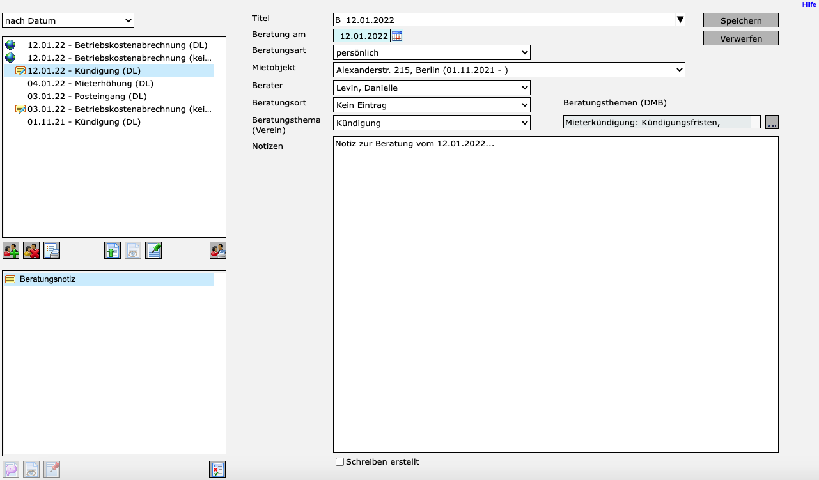Open the calendar picker next to Beratung am

(397, 36)
